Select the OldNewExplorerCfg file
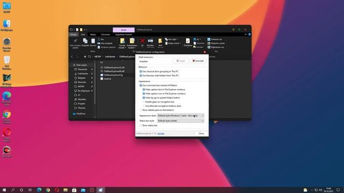This screenshot has height=193, width=344. click(113, 75)
